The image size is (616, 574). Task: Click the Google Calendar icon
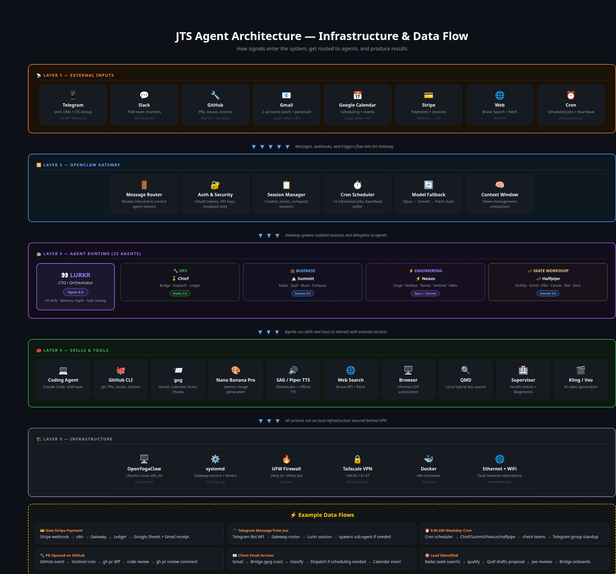coord(357,95)
